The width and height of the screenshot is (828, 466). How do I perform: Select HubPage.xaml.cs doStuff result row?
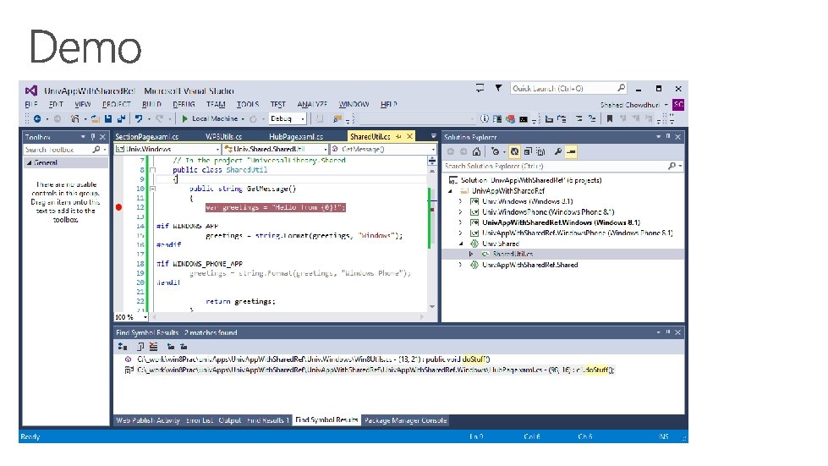tap(376, 370)
